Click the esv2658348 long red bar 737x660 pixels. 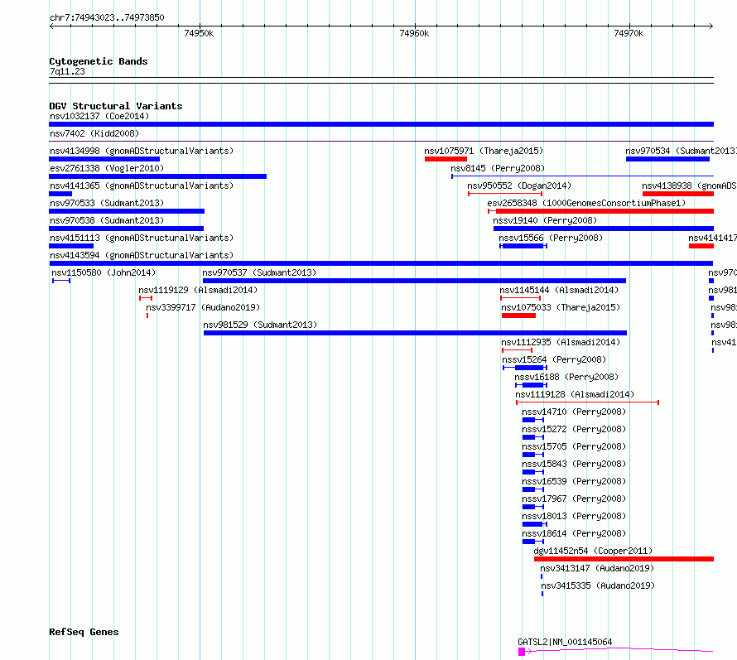tap(605, 211)
